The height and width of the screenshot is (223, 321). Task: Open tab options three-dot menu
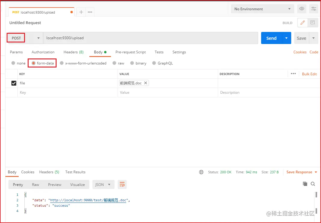90,12
